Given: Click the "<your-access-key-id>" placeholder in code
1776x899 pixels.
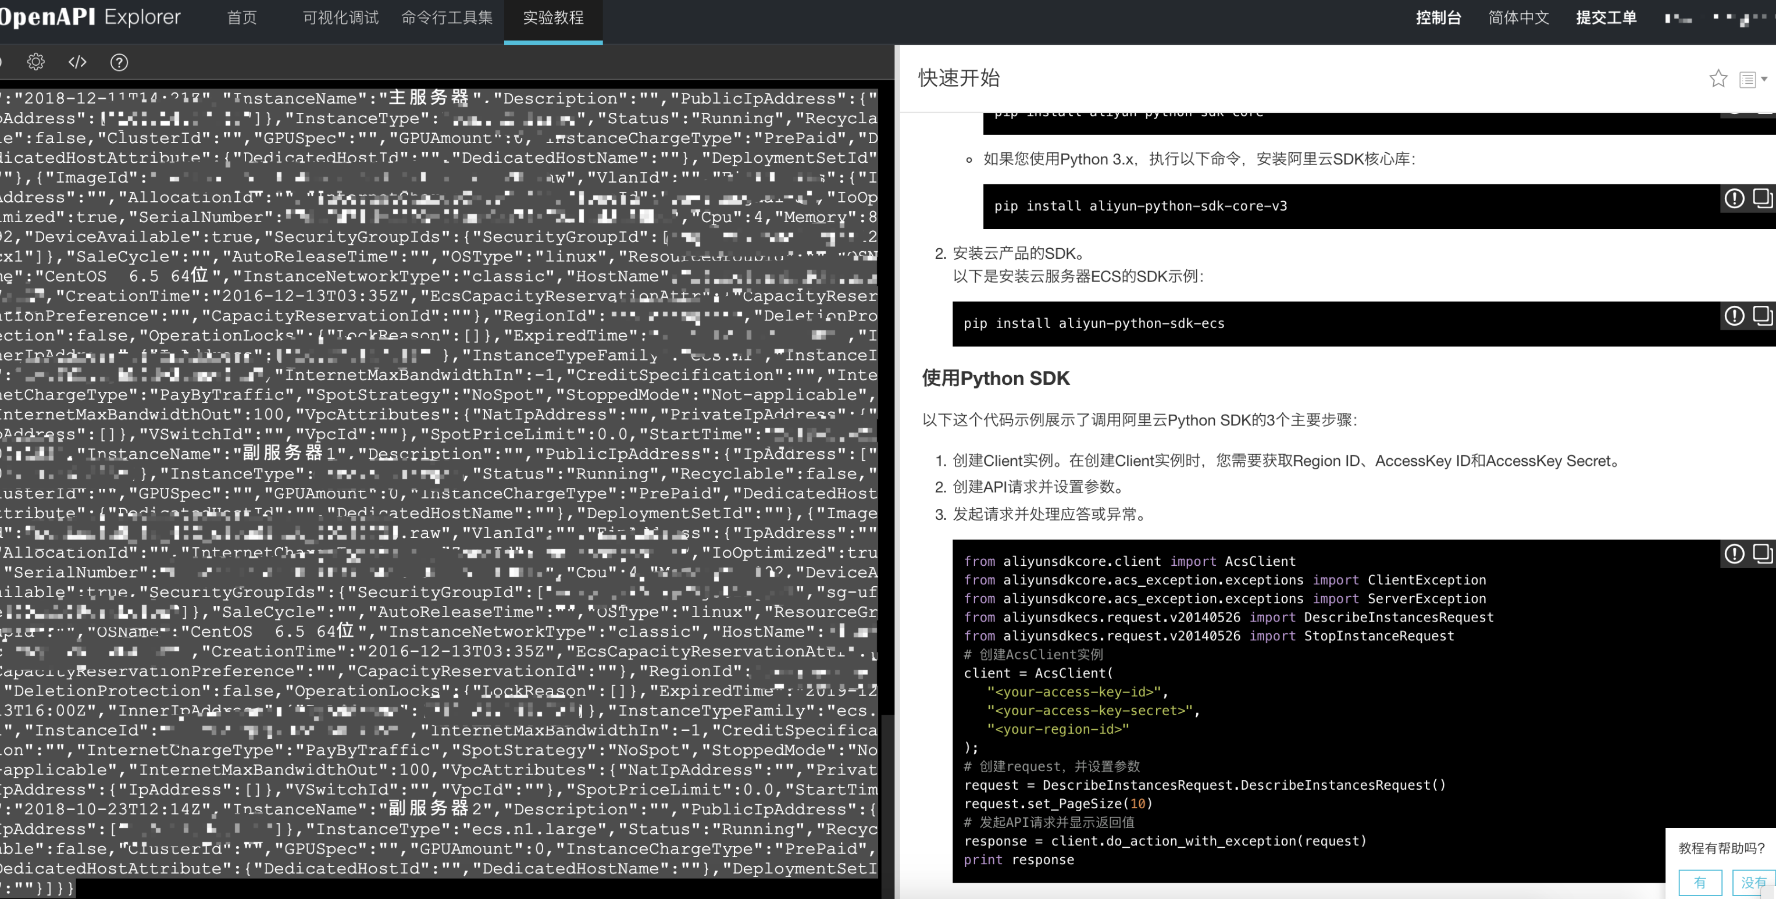Looking at the screenshot, I should (1074, 691).
